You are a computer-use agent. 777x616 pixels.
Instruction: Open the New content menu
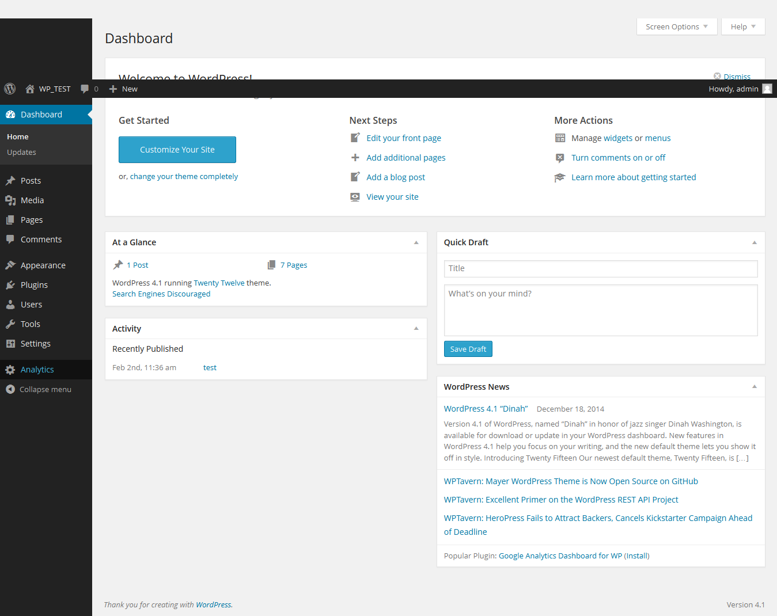123,89
